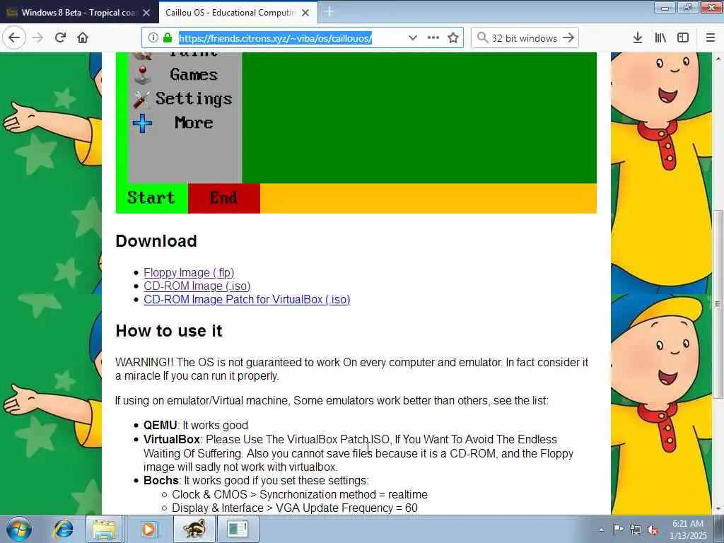Open the Windows Start orb
This screenshot has height=543, width=724.
(x=19, y=529)
